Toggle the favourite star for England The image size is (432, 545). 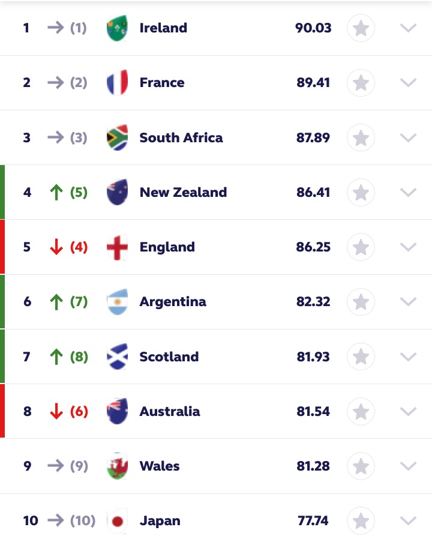point(361,247)
